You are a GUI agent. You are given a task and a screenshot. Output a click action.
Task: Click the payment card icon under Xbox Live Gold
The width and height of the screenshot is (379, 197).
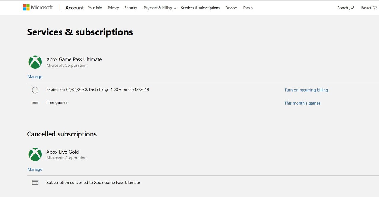[x=35, y=183]
